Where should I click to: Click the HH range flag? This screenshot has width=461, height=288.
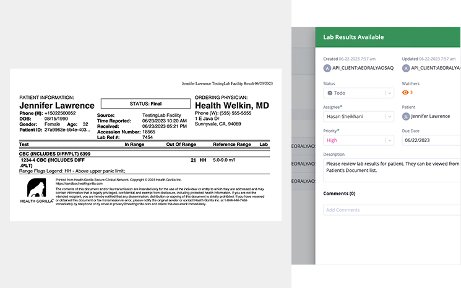(203, 160)
